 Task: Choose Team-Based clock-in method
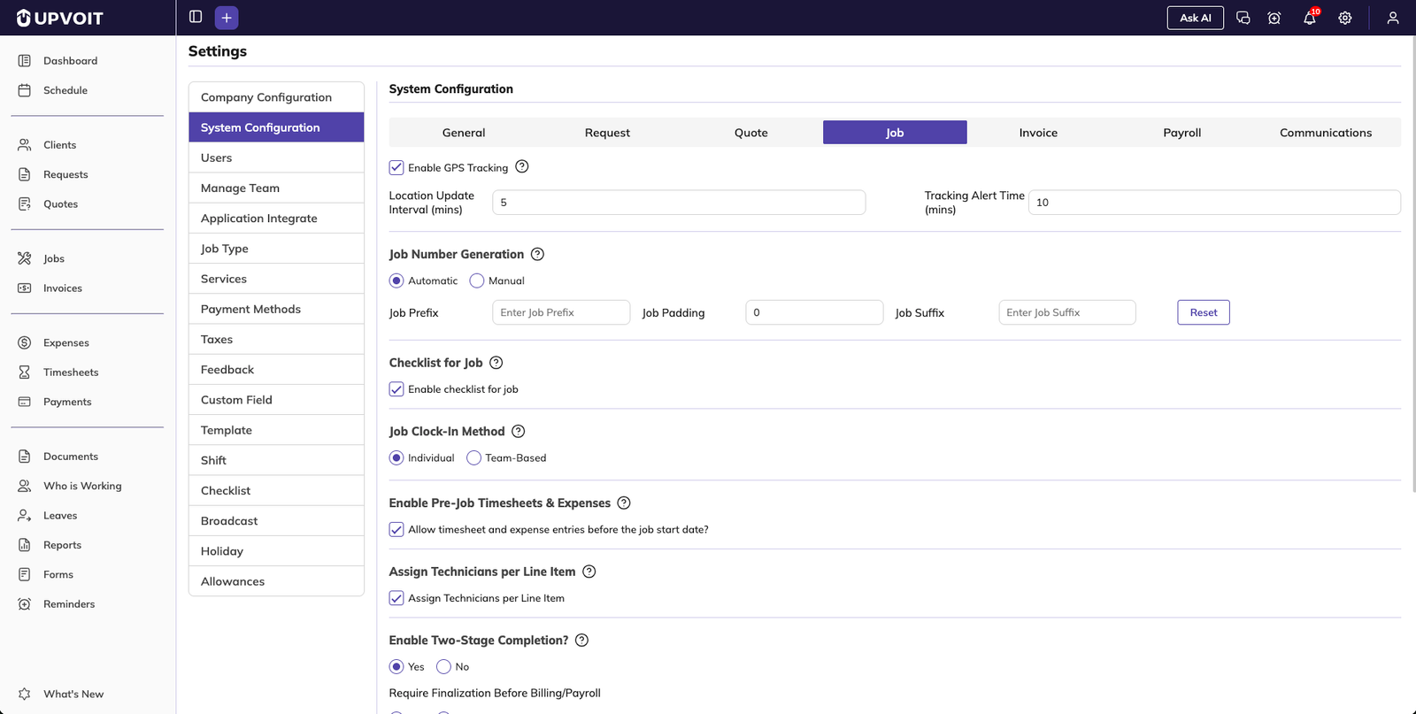coord(474,457)
